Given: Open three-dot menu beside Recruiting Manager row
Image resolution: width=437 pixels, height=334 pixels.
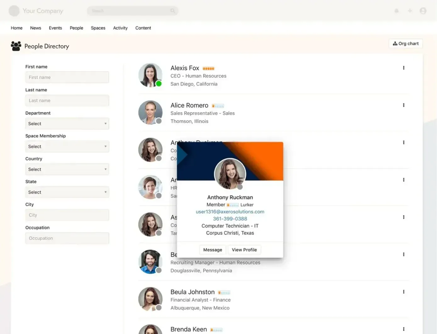Looking at the screenshot, I should 404,254.
